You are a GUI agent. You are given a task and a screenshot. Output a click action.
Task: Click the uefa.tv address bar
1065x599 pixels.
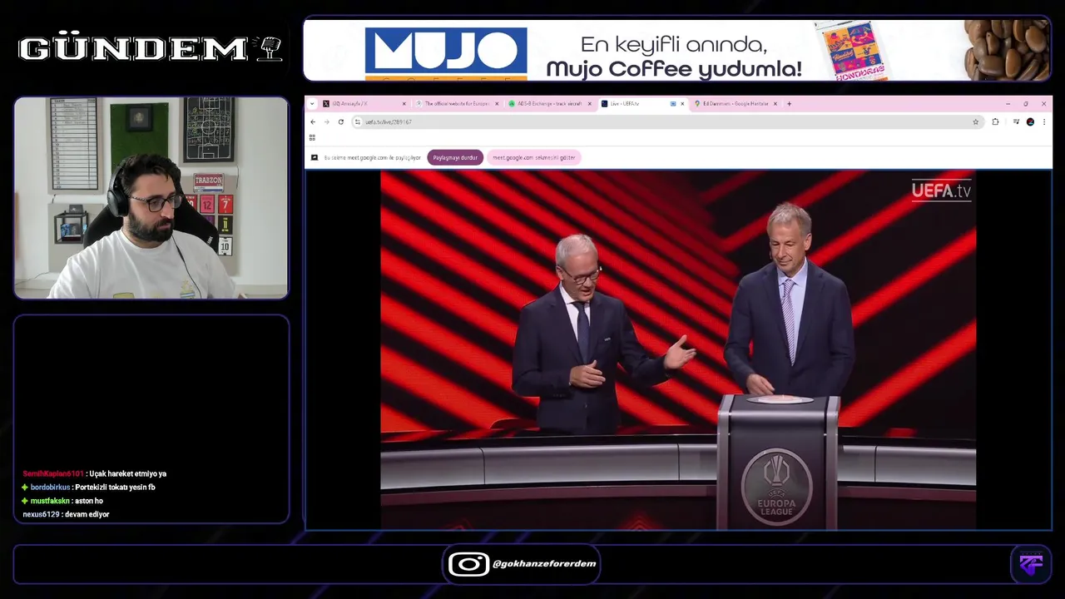pyautogui.click(x=667, y=121)
